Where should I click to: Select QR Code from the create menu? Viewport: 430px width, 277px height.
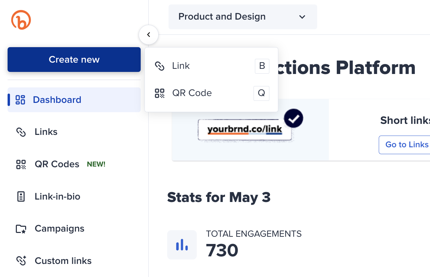click(192, 93)
